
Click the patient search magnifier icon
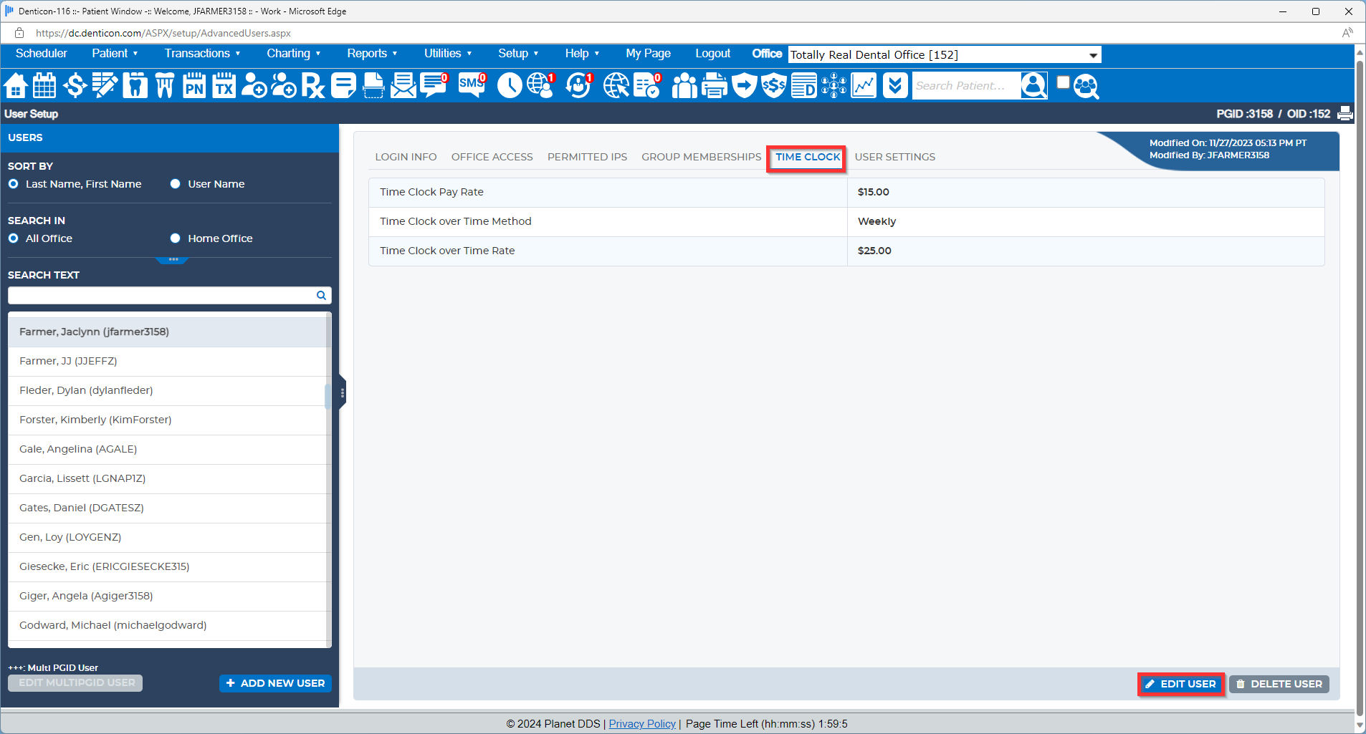1033,85
